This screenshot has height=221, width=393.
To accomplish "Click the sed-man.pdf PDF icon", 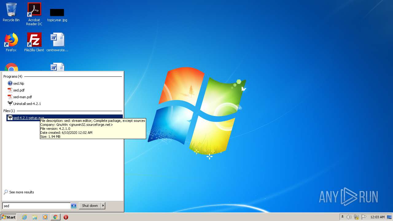I will [10, 97].
